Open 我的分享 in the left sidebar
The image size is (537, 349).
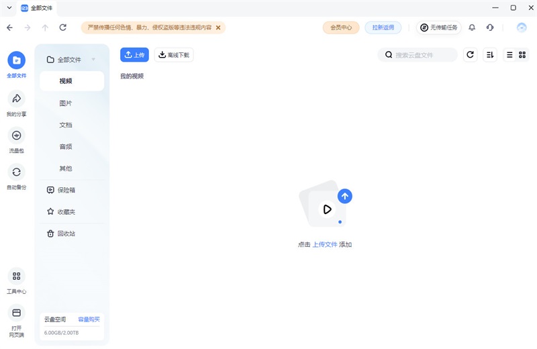pos(17,99)
